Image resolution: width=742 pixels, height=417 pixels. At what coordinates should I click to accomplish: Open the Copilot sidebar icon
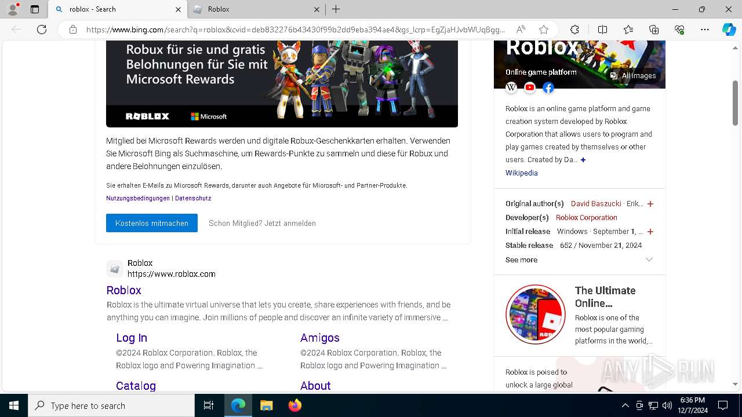click(729, 30)
